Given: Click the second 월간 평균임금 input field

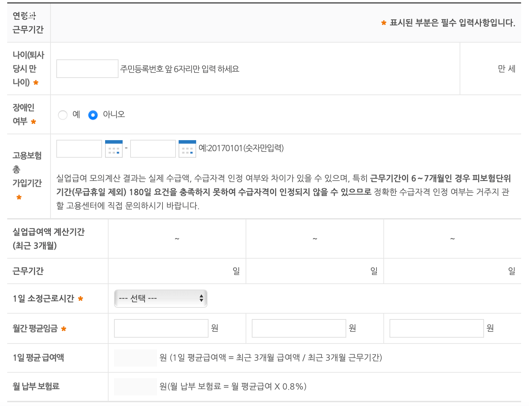Looking at the screenshot, I should pos(299,328).
